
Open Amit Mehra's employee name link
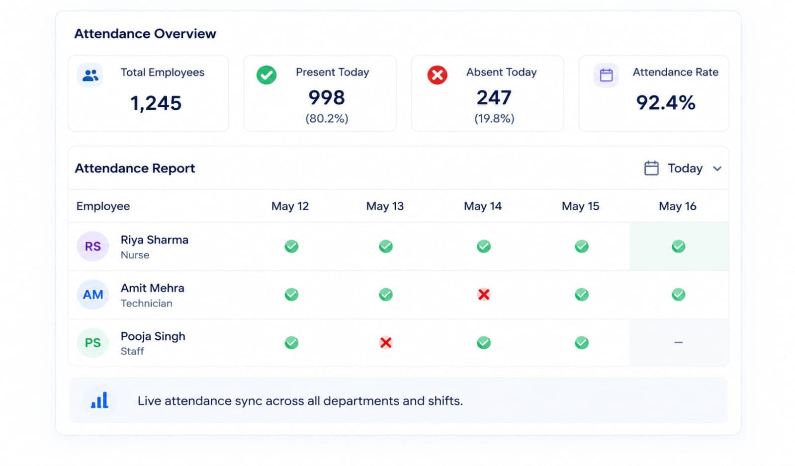pyautogui.click(x=153, y=288)
